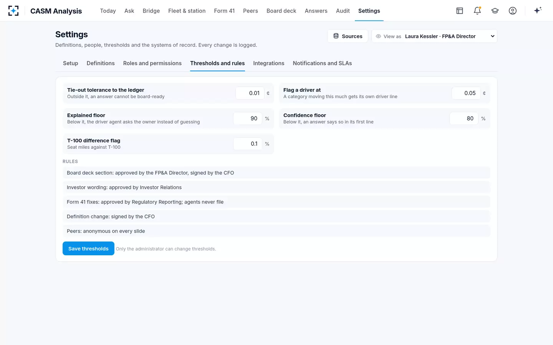Expand the View as Laura Kessler dropdown
The image size is (553, 345).
pyautogui.click(x=434, y=36)
